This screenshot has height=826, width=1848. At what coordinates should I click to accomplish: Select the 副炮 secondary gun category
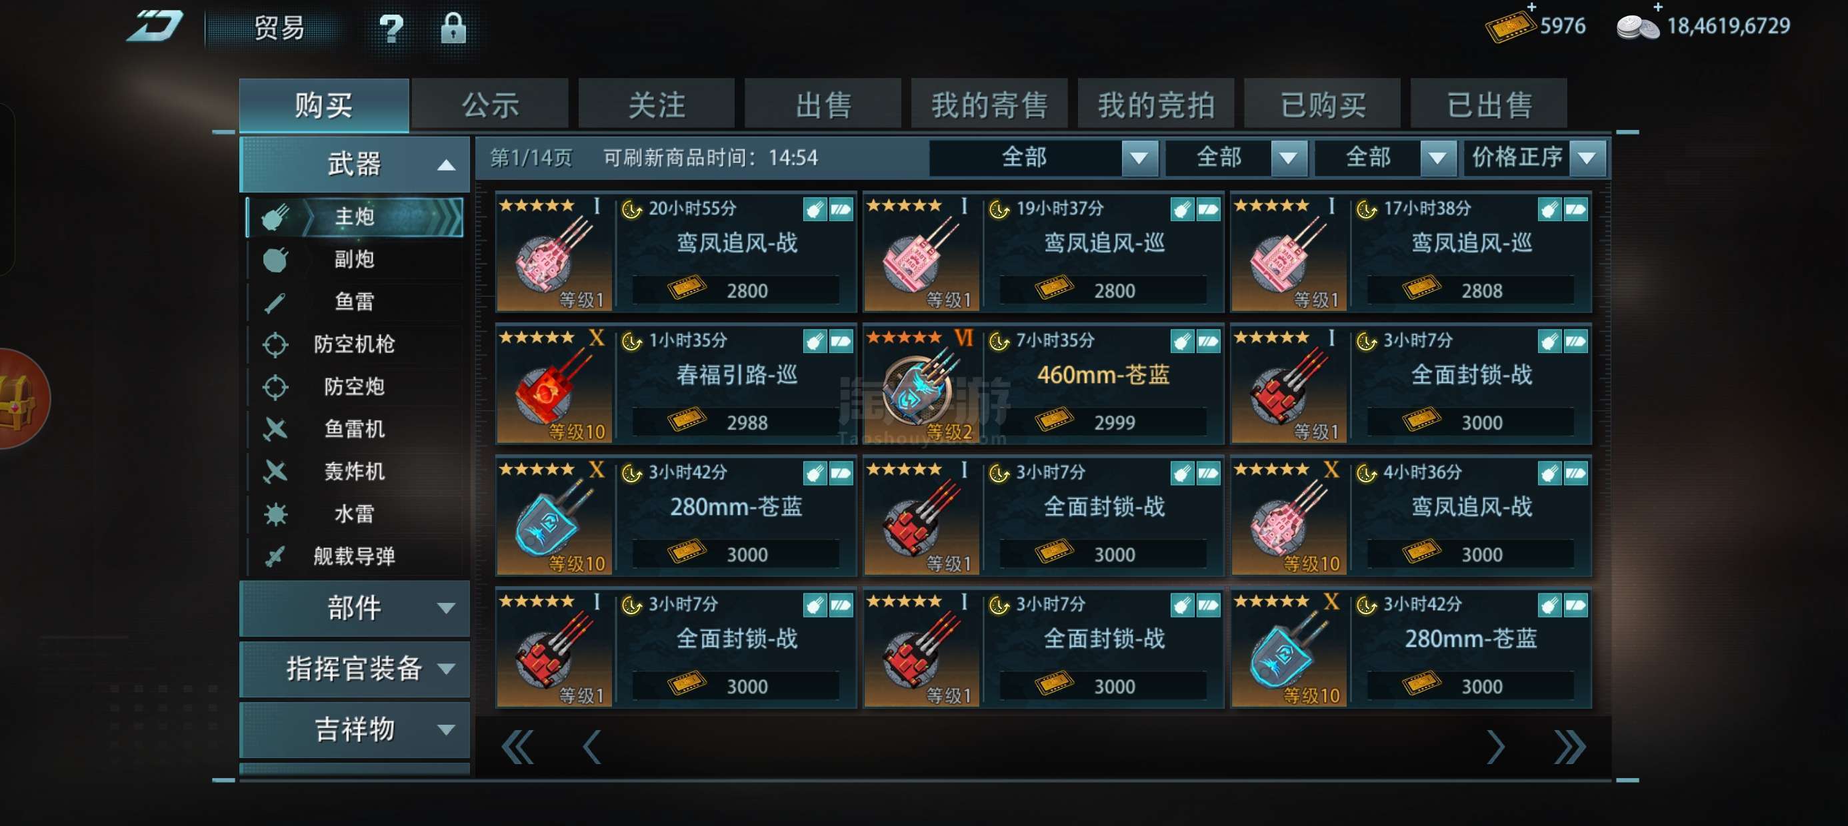tap(355, 259)
